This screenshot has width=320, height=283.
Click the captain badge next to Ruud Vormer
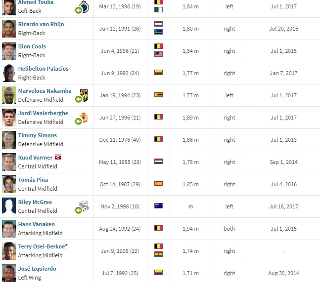57,158
